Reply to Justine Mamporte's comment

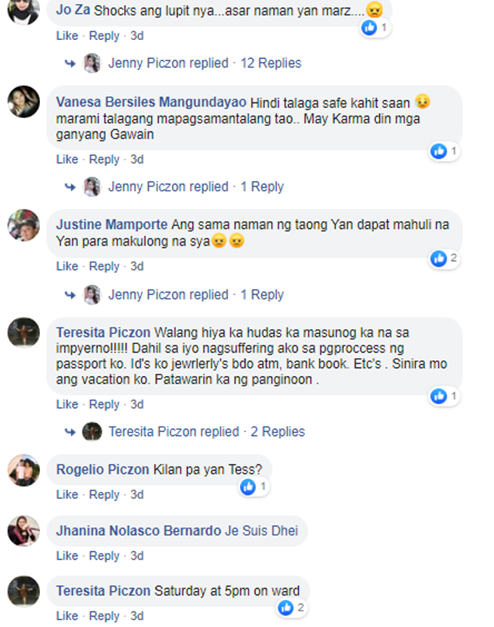pyautogui.click(x=104, y=266)
